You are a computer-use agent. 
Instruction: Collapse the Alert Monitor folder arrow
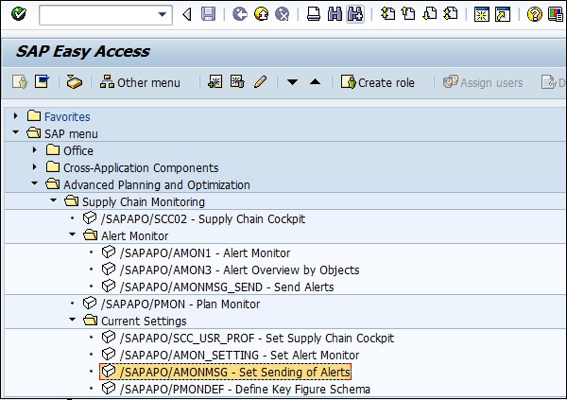pyautogui.click(x=73, y=235)
